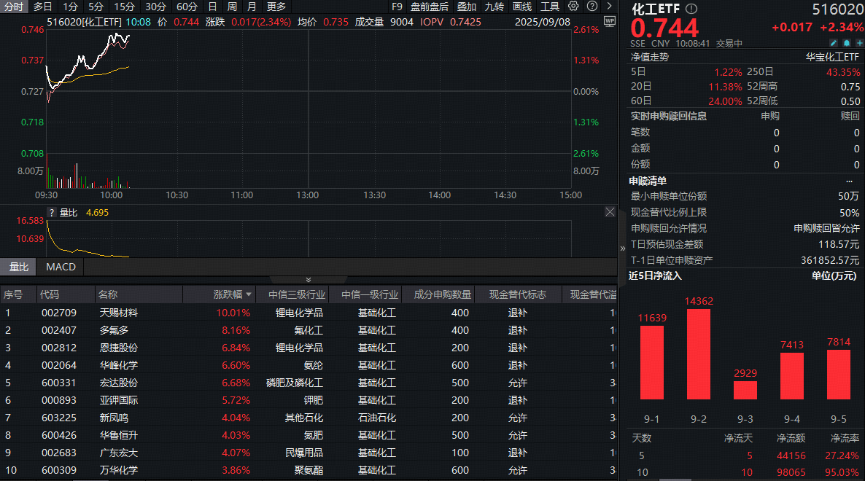Toggle the 九转 indicator

pos(494,7)
